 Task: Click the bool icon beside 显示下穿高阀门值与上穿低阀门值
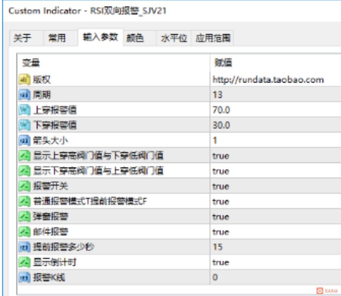(24, 171)
